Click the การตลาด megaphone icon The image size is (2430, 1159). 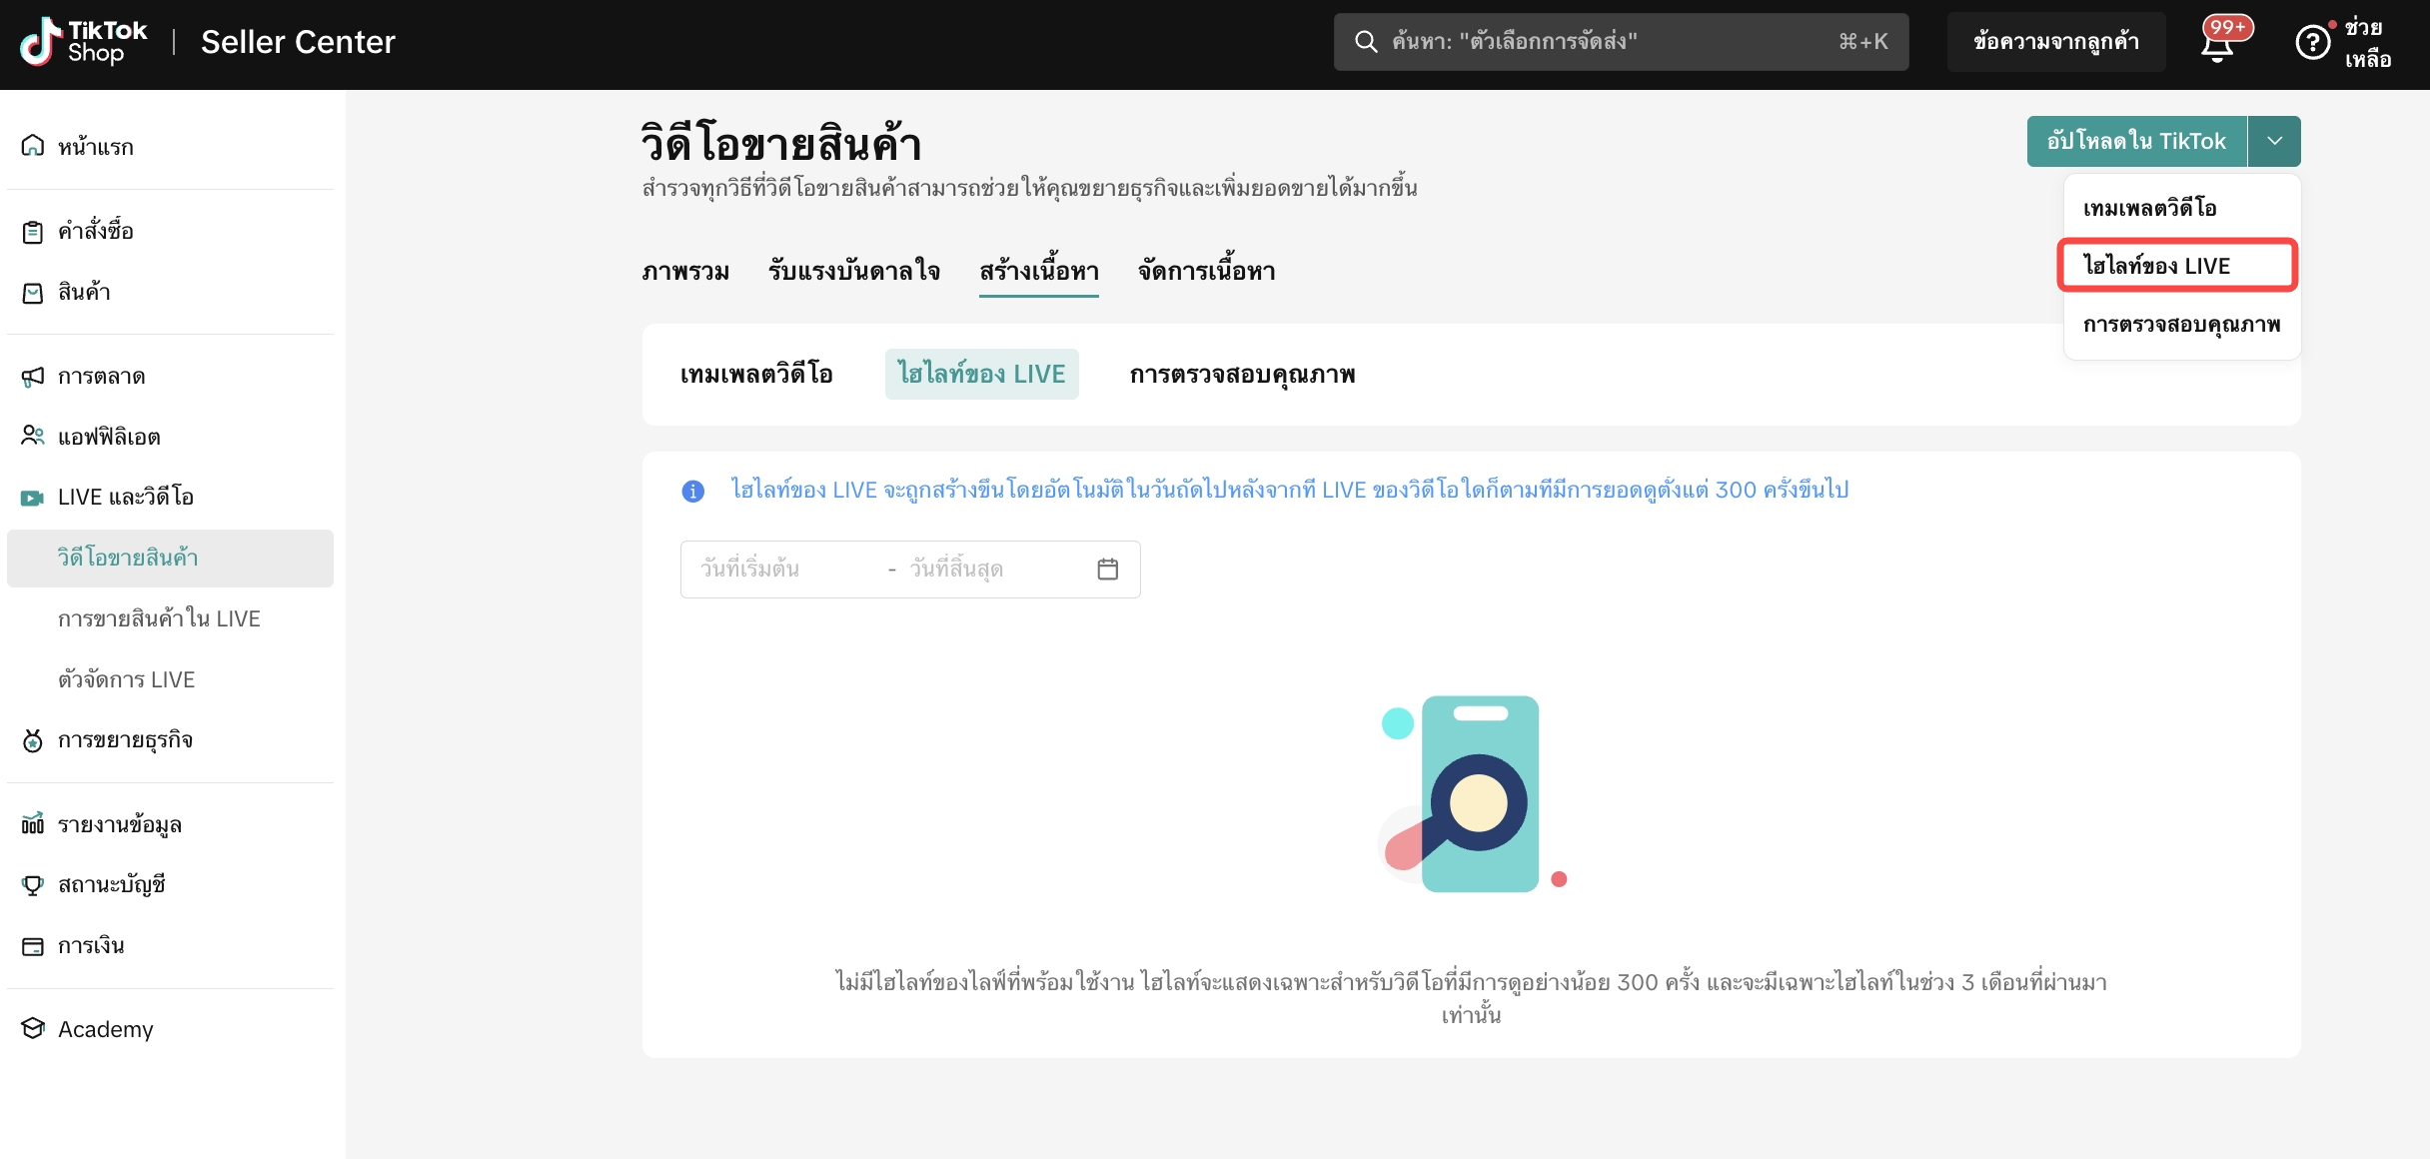coord(33,377)
